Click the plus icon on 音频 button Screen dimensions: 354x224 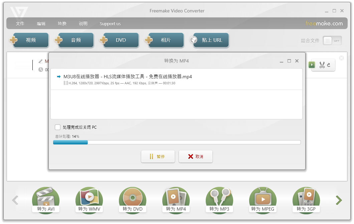[58, 40]
